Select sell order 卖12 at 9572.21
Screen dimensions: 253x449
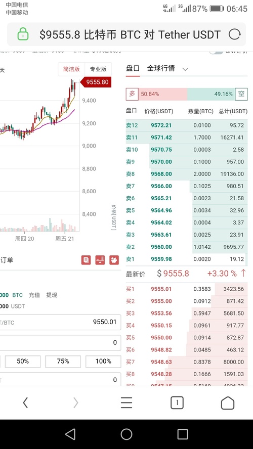click(187, 125)
